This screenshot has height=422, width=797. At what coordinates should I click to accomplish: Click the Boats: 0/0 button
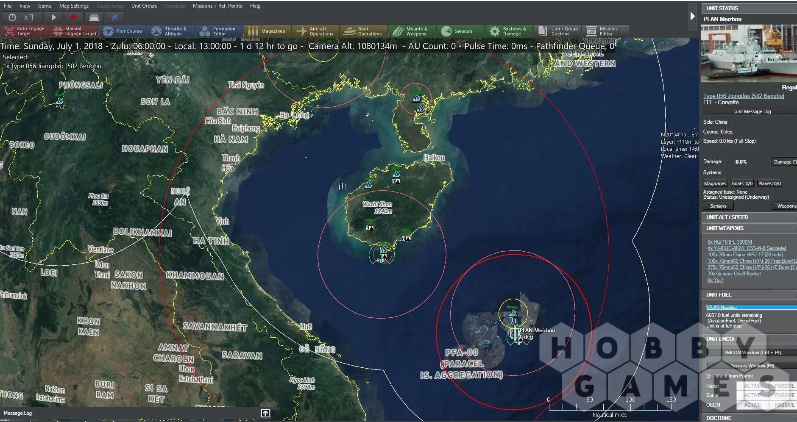[x=742, y=183]
